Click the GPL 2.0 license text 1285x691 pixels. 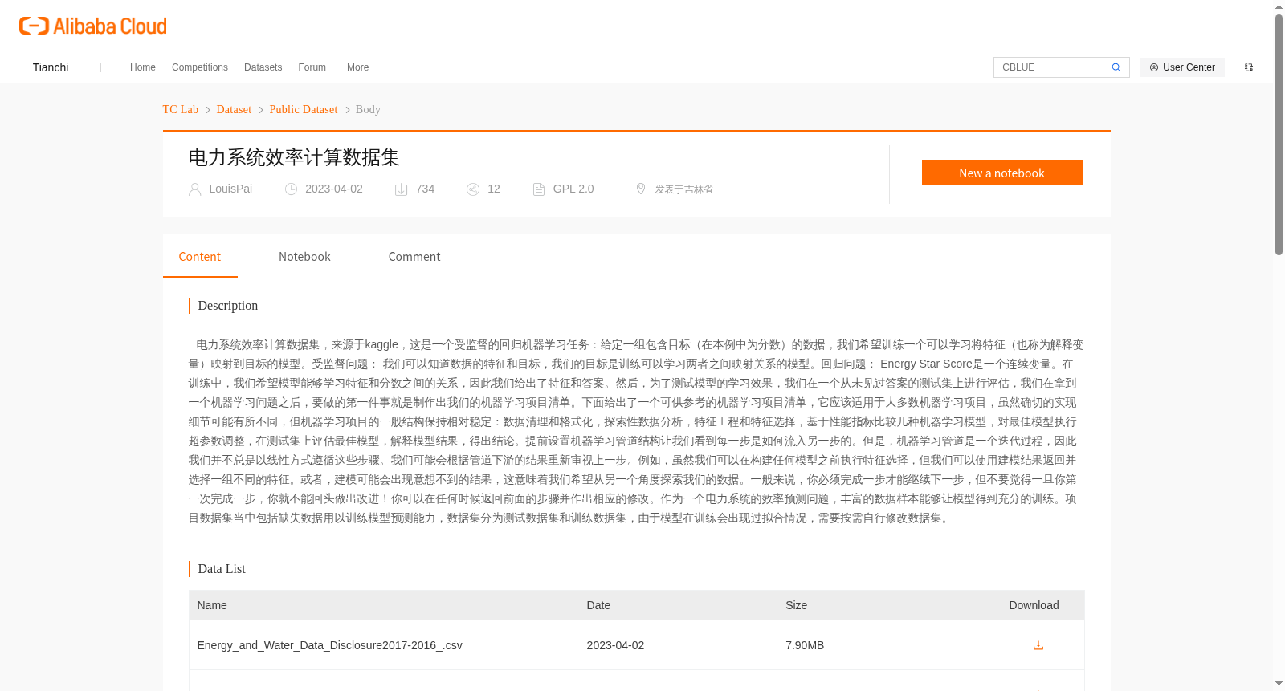pyautogui.click(x=573, y=189)
